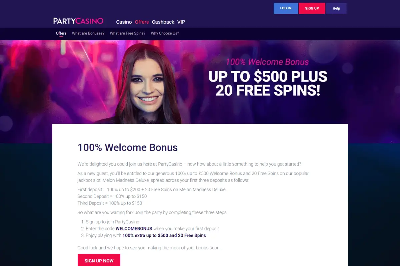Viewport: 400px width, 266px height.
Task: Navigate to the VIP section
Action: coord(181,22)
